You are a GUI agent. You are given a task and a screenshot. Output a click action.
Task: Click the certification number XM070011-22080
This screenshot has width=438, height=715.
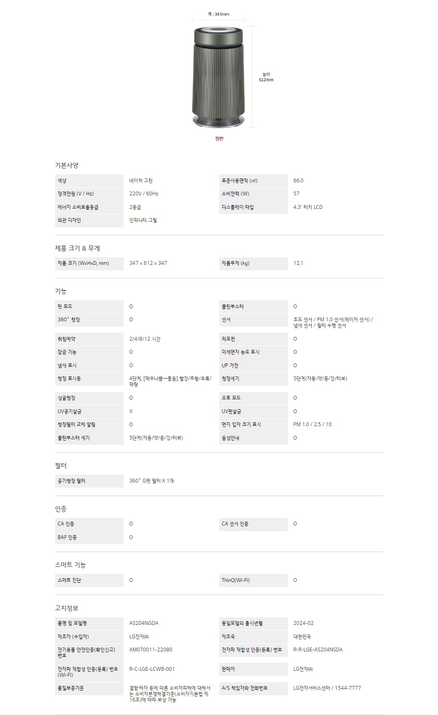151,650
